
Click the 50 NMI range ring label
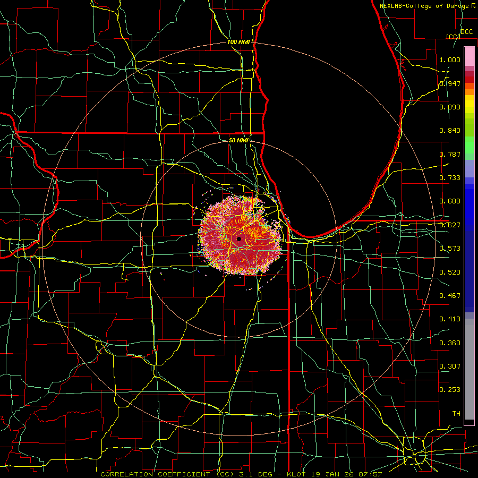pyautogui.click(x=238, y=140)
